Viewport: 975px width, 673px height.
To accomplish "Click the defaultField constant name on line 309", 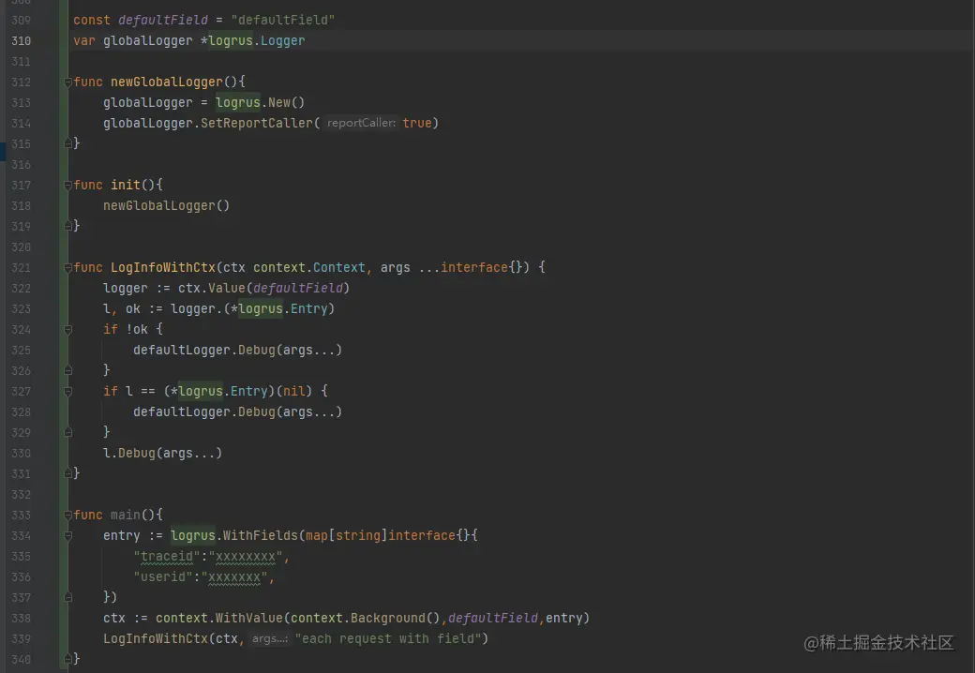I will point(163,20).
